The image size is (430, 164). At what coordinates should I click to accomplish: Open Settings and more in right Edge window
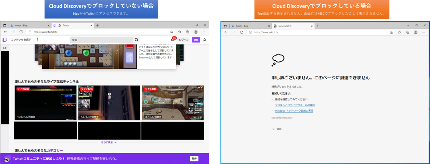pos(424,32)
